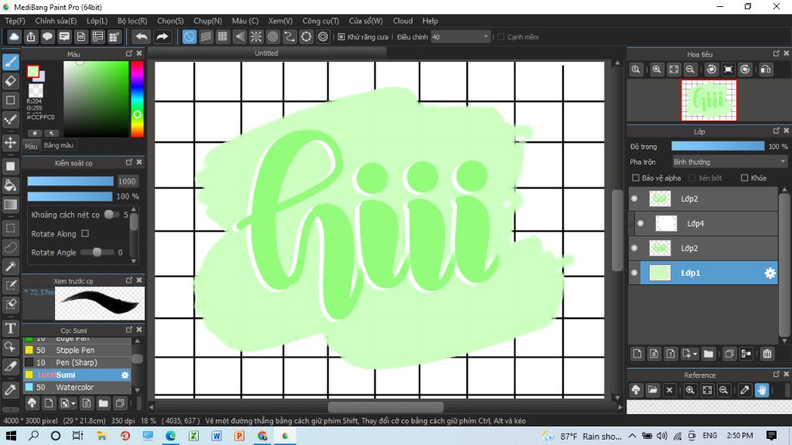The width and height of the screenshot is (792, 445).
Task: Select the Brush tool in left toolbar
Action: [x=11, y=62]
